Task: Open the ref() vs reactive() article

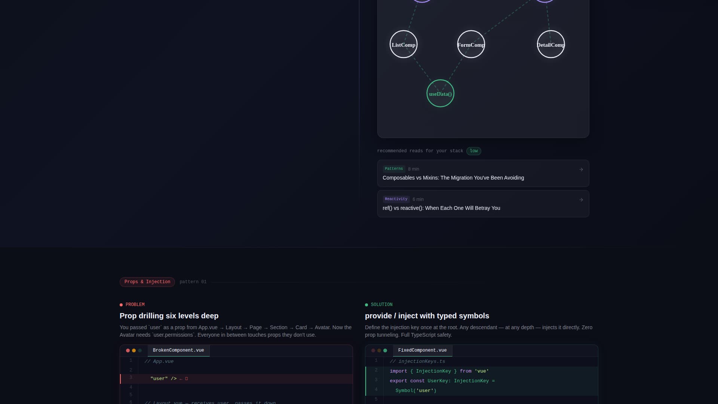Action: tap(441, 208)
